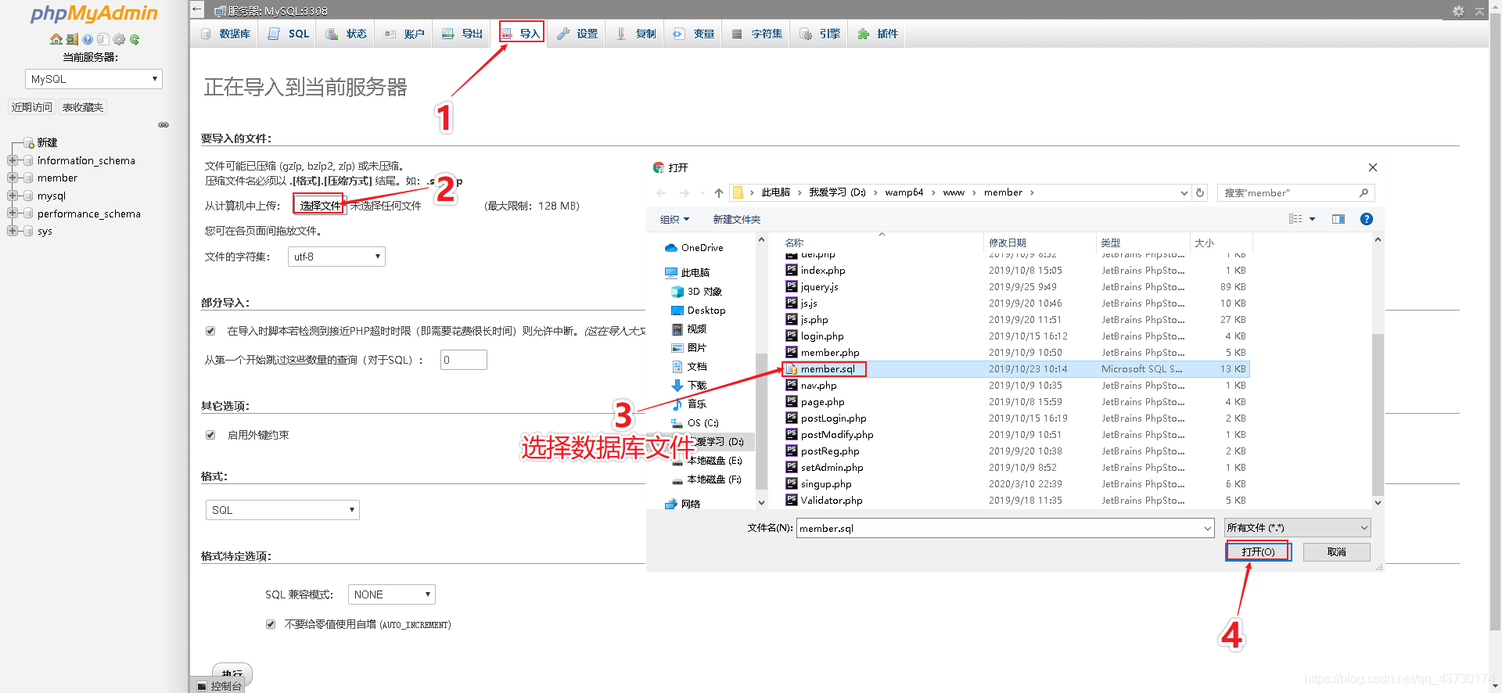Viewport: 1502px width, 693px height.
Task: Open phpMyAdmin documentation question-mark icon
Action: click(88, 39)
